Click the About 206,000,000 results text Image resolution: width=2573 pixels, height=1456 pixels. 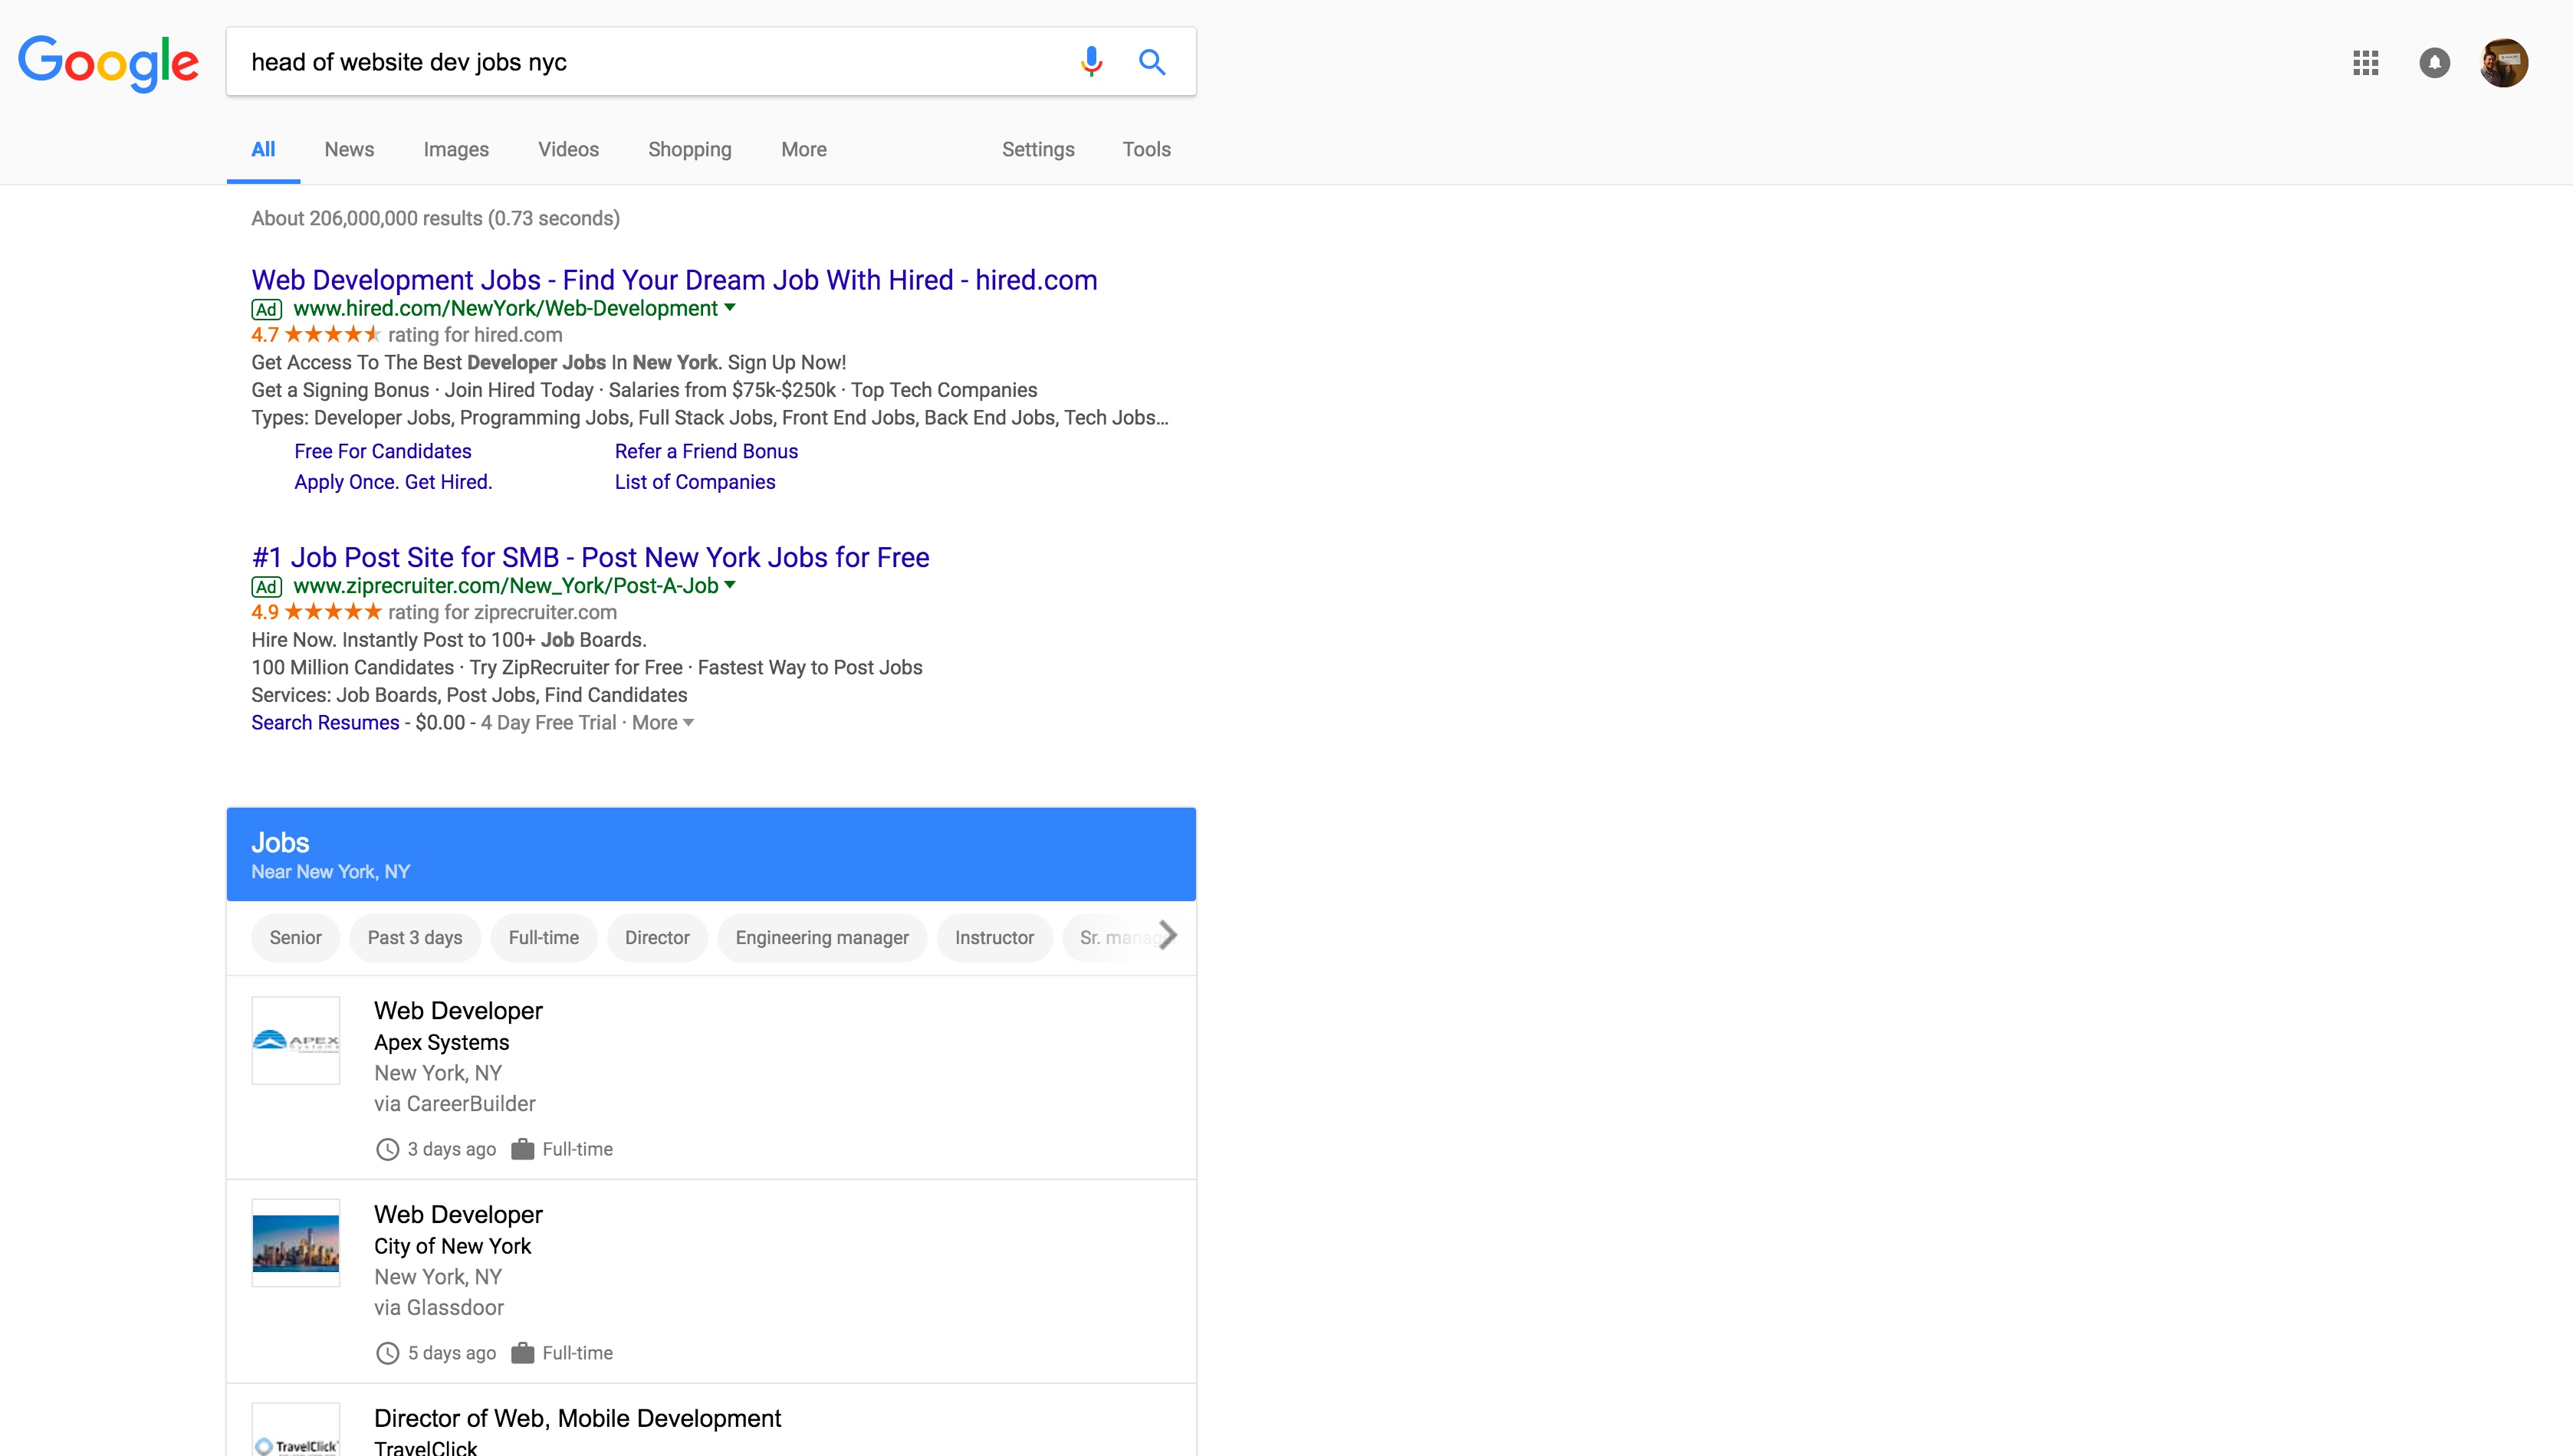(x=435, y=219)
